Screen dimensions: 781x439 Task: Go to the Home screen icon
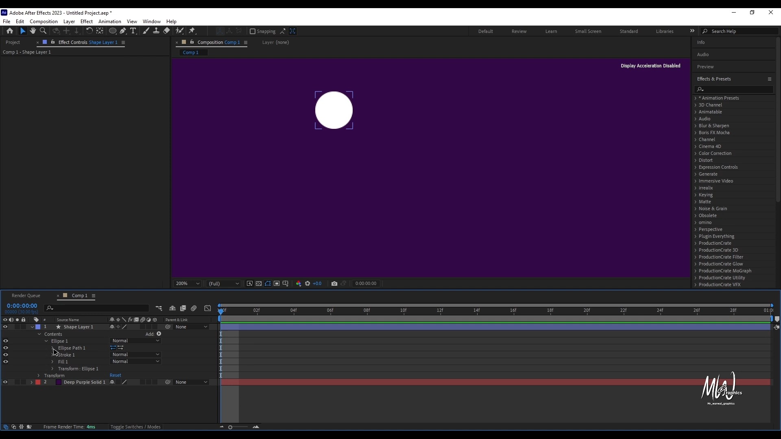10,31
